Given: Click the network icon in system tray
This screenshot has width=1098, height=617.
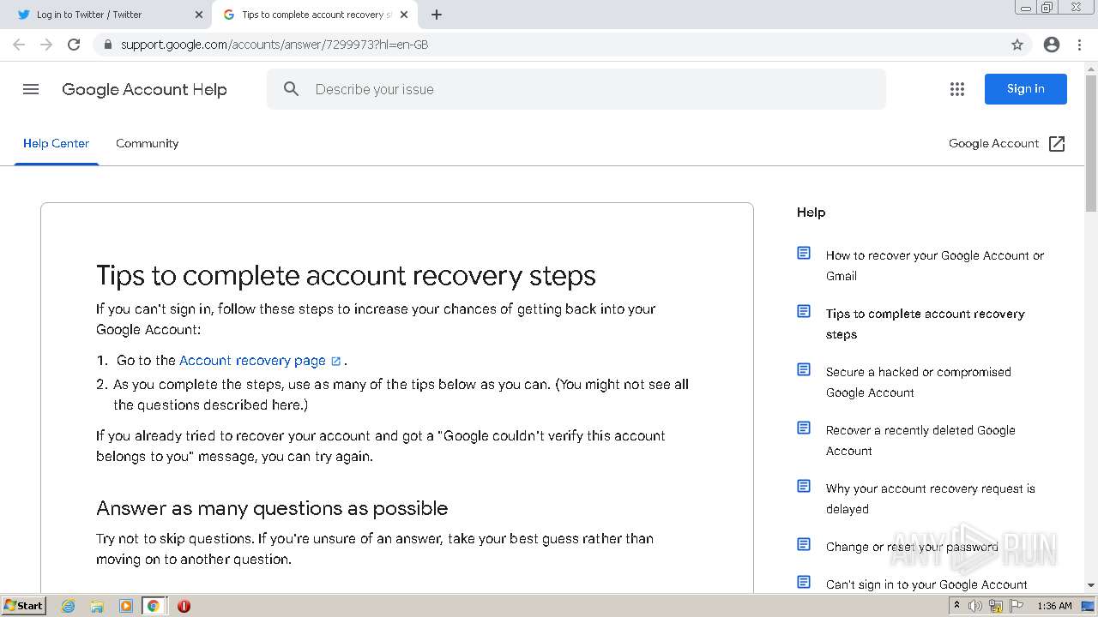Looking at the screenshot, I should 996,606.
